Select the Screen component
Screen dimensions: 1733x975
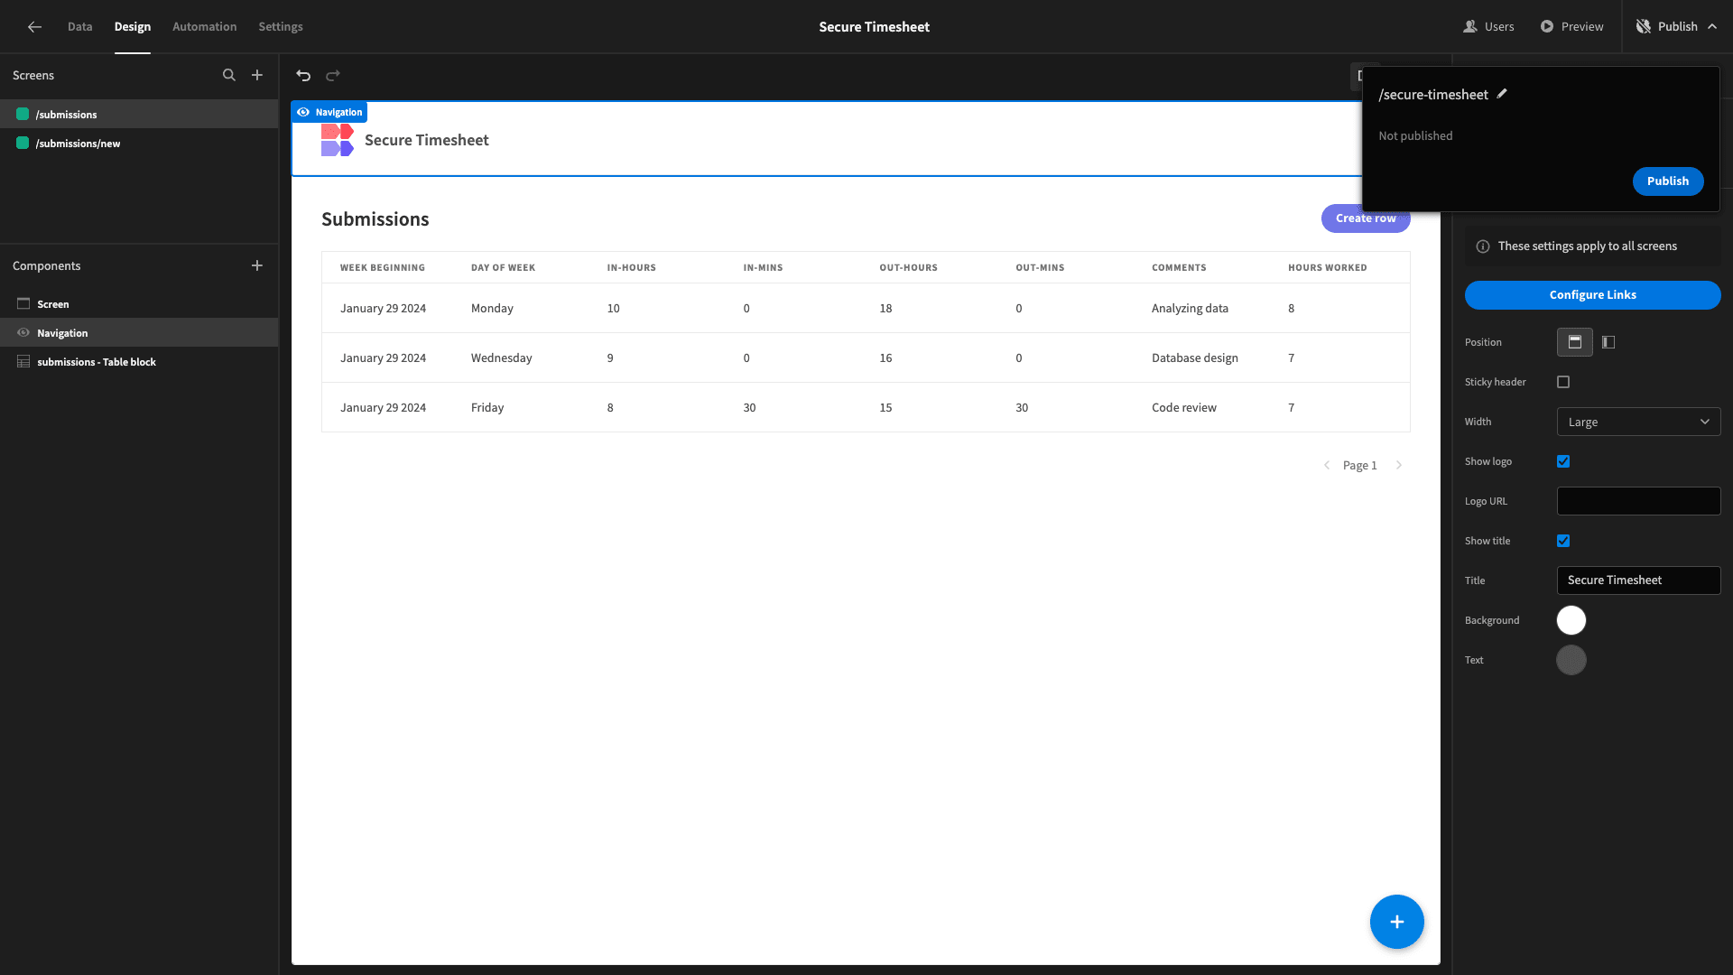pyautogui.click(x=139, y=304)
